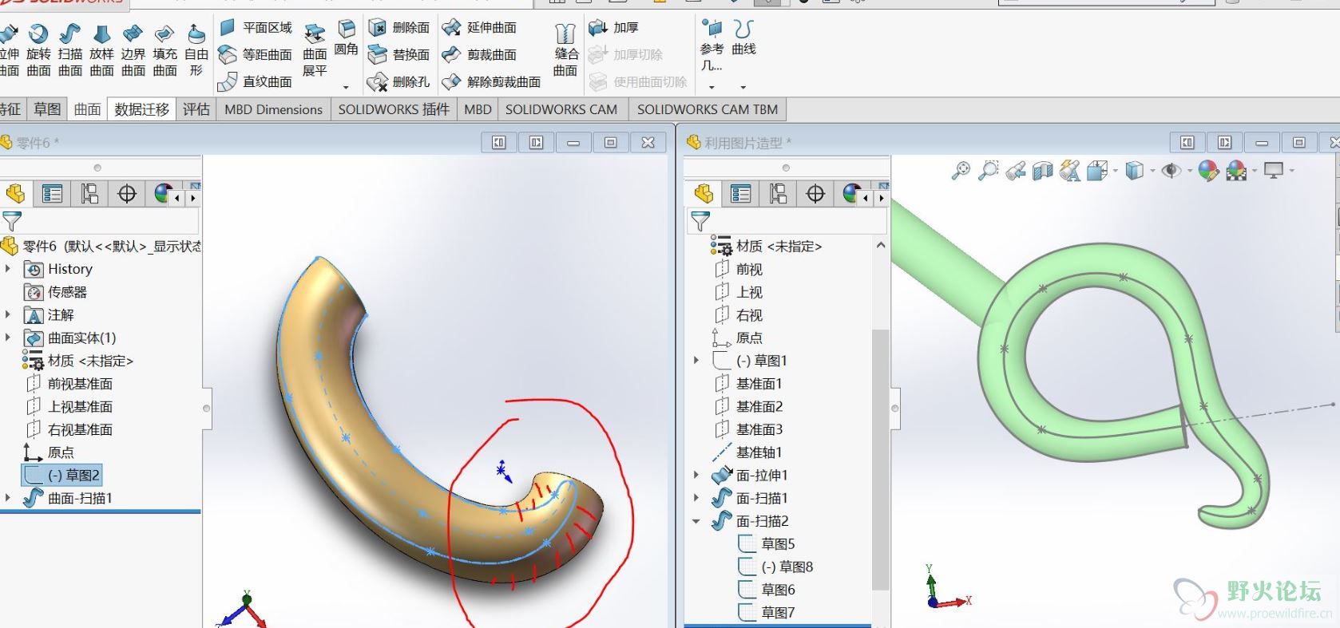Activate zoom to area magnifier icon

[989, 170]
